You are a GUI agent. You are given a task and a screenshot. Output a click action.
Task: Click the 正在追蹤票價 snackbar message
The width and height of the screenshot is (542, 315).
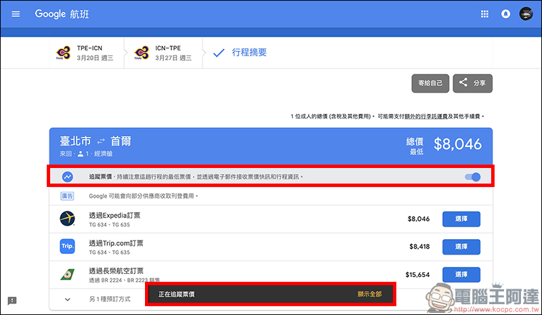(176, 294)
